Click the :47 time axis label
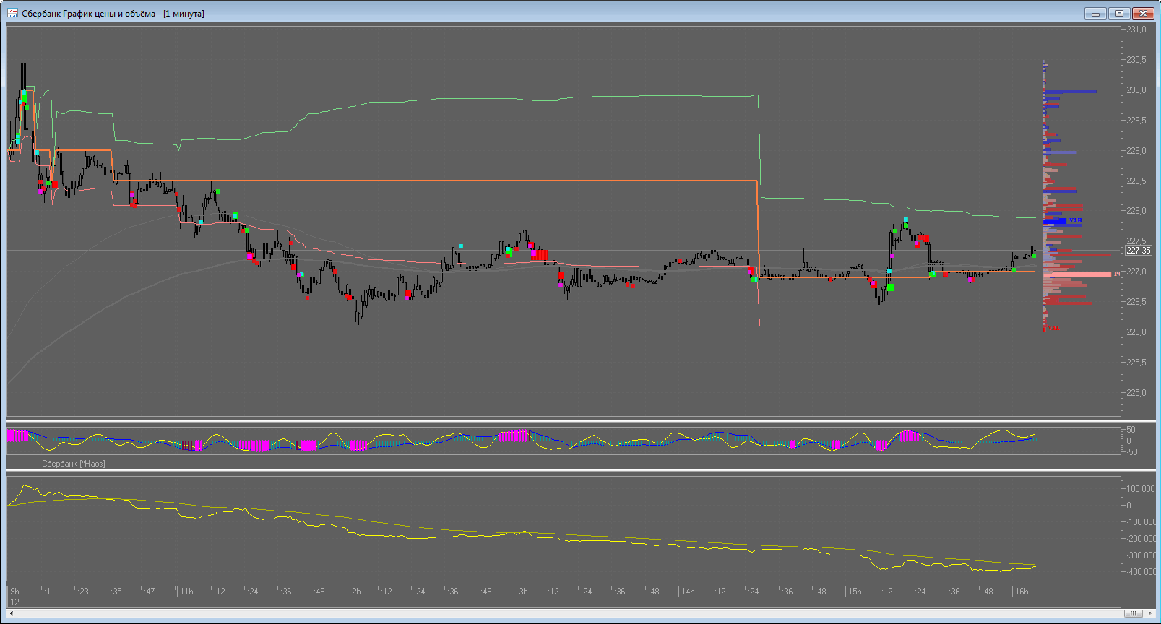Image resolution: width=1161 pixels, height=624 pixels. pos(150,591)
